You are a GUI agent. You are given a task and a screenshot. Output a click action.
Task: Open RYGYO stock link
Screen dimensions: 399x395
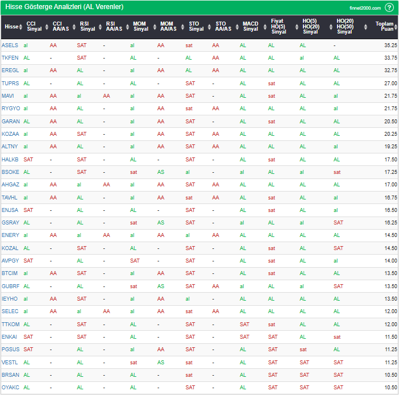(11, 109)
